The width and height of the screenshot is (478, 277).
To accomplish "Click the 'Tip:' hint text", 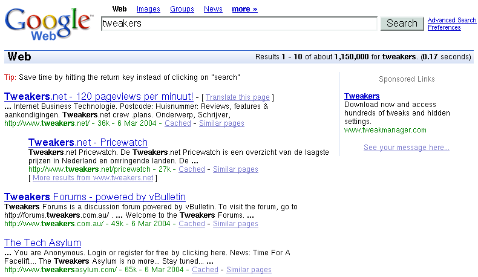I will (x=10, y=77).
